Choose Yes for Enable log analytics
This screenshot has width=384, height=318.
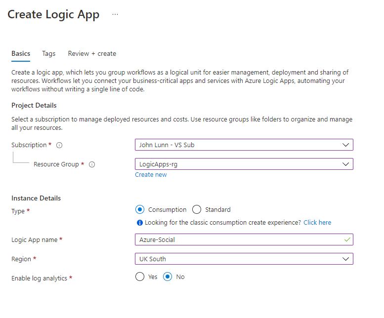click(x=140, y=277)
